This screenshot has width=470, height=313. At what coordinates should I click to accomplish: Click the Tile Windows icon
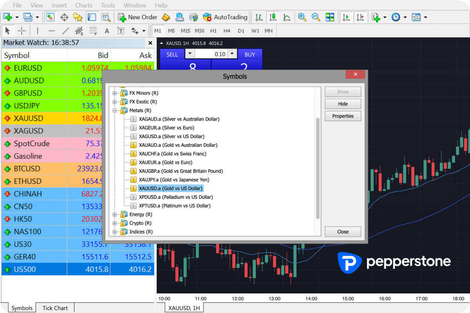[x=330, y=17]
